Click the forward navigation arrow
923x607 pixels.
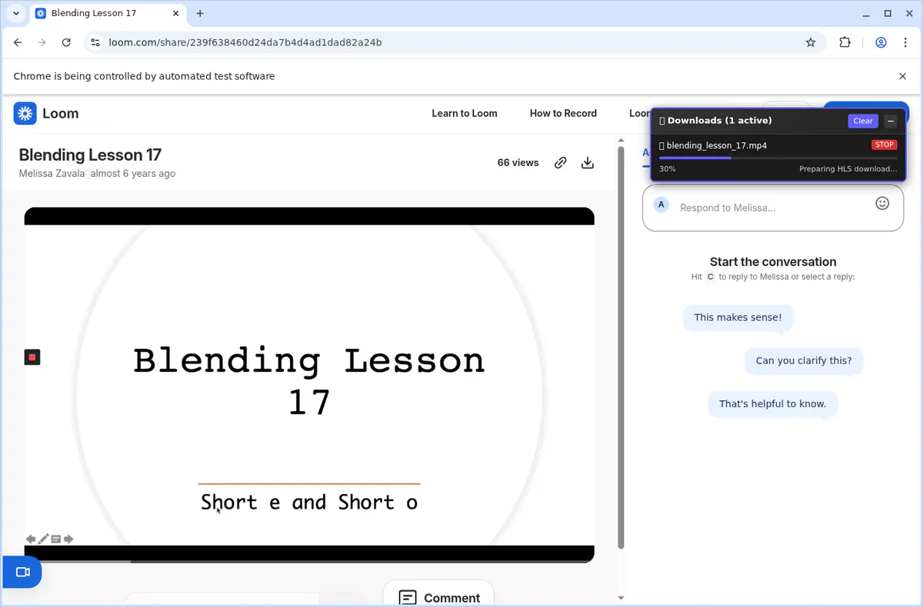tap(42, 42)
